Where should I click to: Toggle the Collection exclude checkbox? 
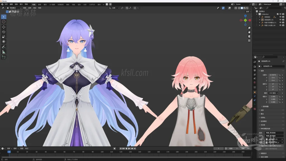[278, 14]
